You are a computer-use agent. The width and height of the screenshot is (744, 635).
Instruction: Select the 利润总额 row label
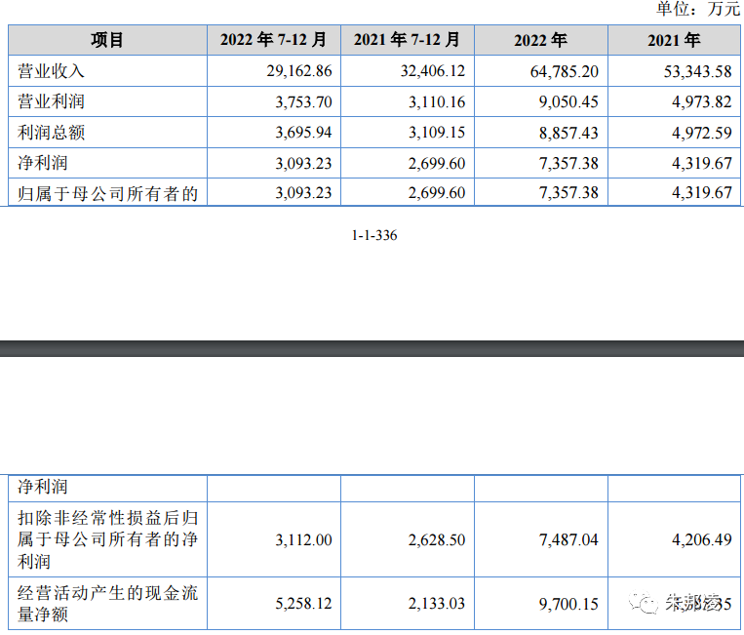[x=52, y=133]
